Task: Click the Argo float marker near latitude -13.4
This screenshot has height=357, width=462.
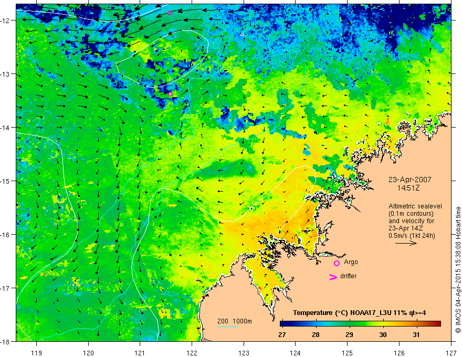Action: (x=170, y=94)
